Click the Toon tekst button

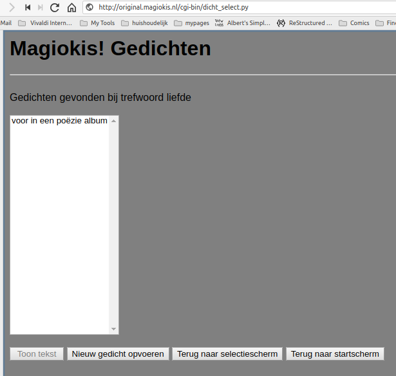point(37,354)
